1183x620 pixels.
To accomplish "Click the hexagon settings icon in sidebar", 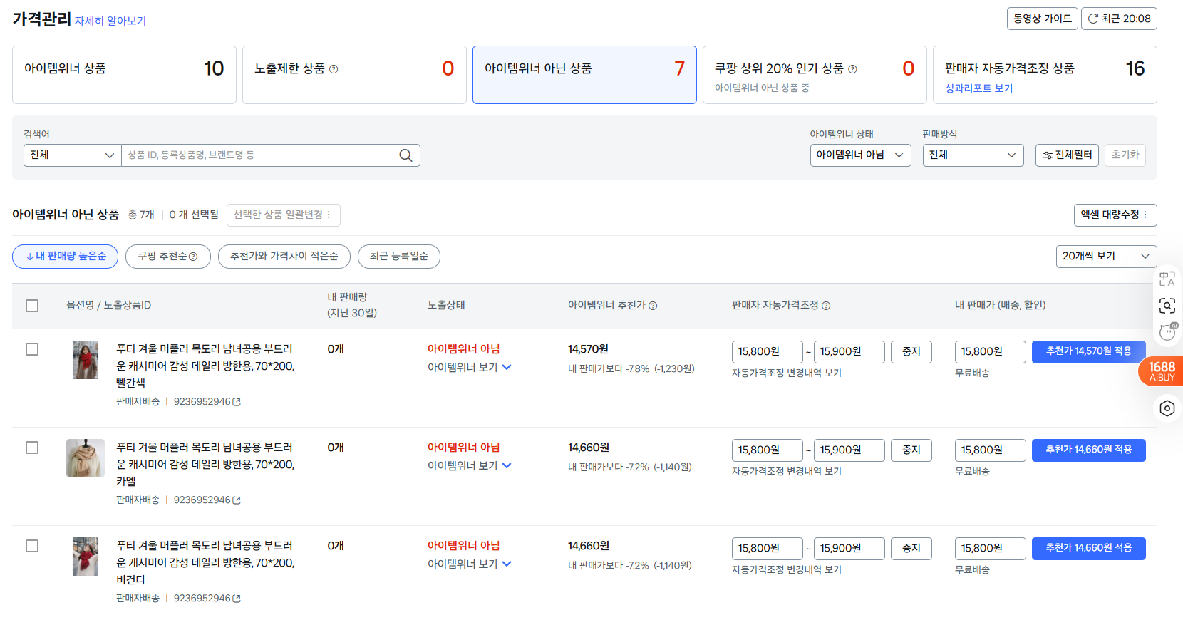I will (1167, 408).
